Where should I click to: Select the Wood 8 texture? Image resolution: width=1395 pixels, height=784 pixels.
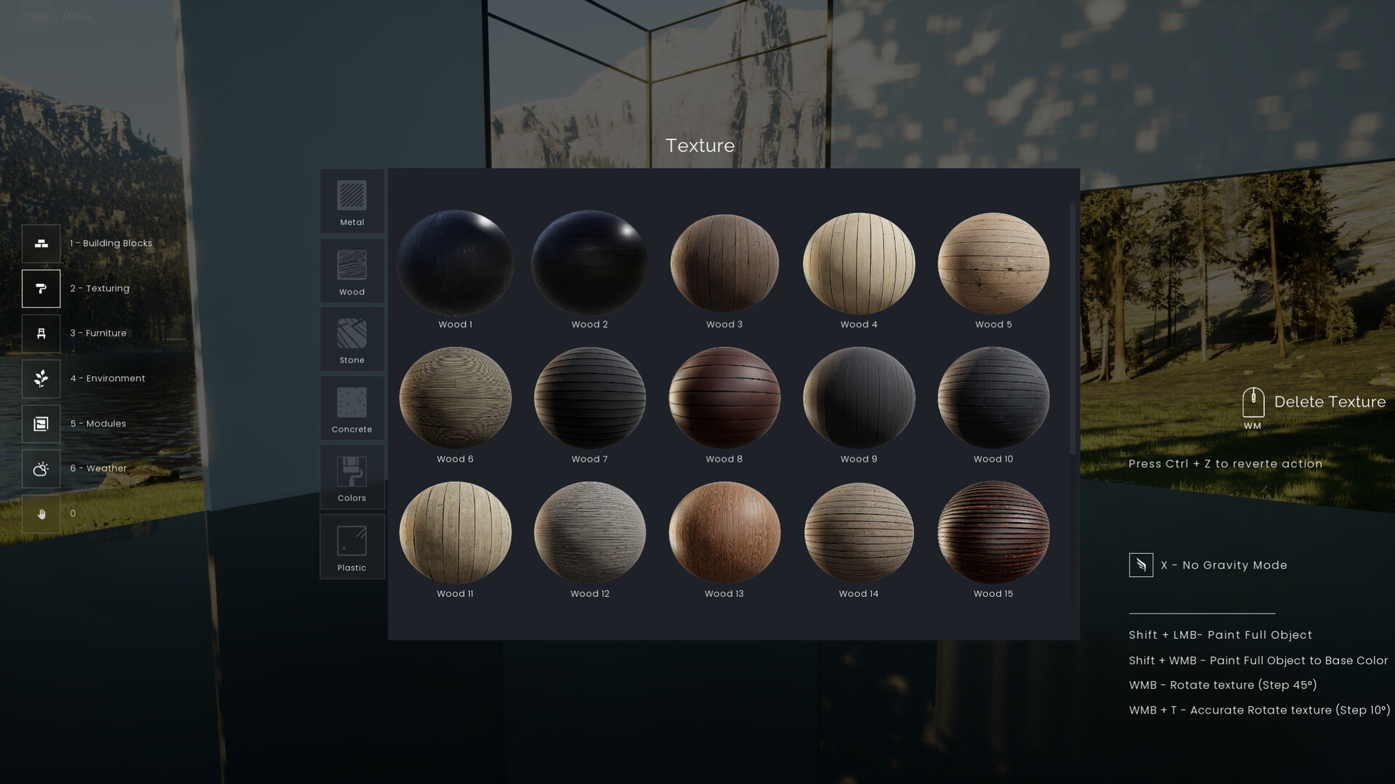pyautogui.click(x=724, y=397)
